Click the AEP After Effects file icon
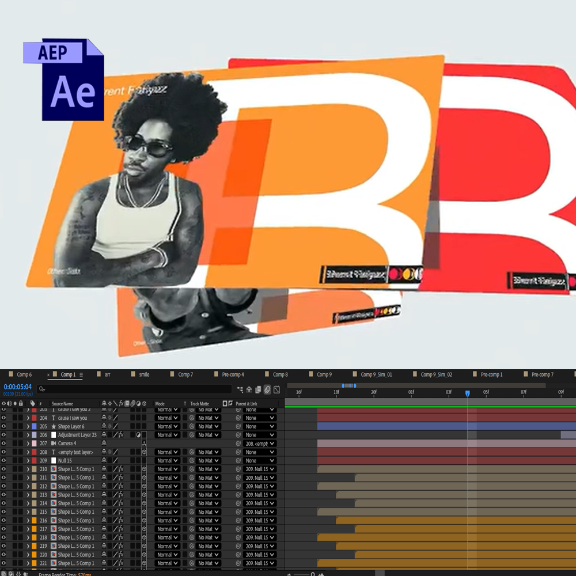The image size is (576, 576). coord(63,79)
